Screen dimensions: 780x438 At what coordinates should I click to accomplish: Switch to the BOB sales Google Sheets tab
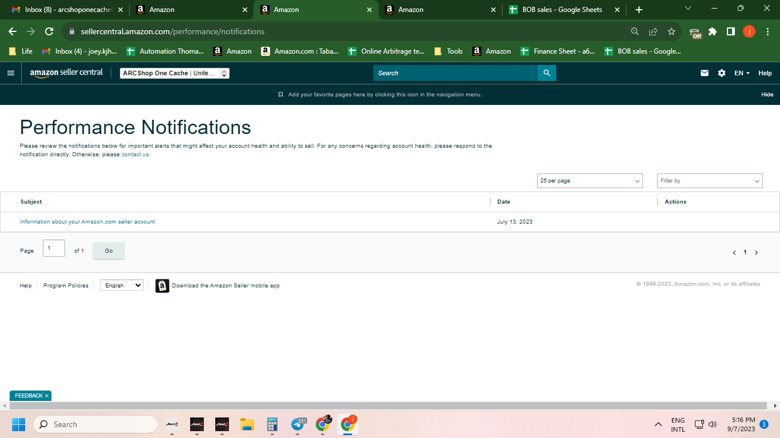pos(565,10)
